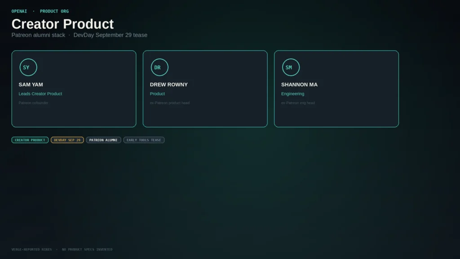The height and width of the screenshot is (259, 460).
Task: Select the DevDay Sep 29 tag
Action: [x=67, y=140]
